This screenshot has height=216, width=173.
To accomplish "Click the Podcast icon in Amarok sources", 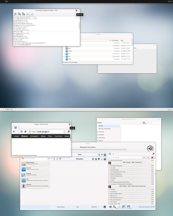I will click(x=24, y=186).
